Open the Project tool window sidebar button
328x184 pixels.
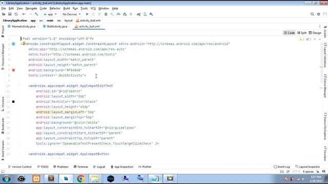3,31
